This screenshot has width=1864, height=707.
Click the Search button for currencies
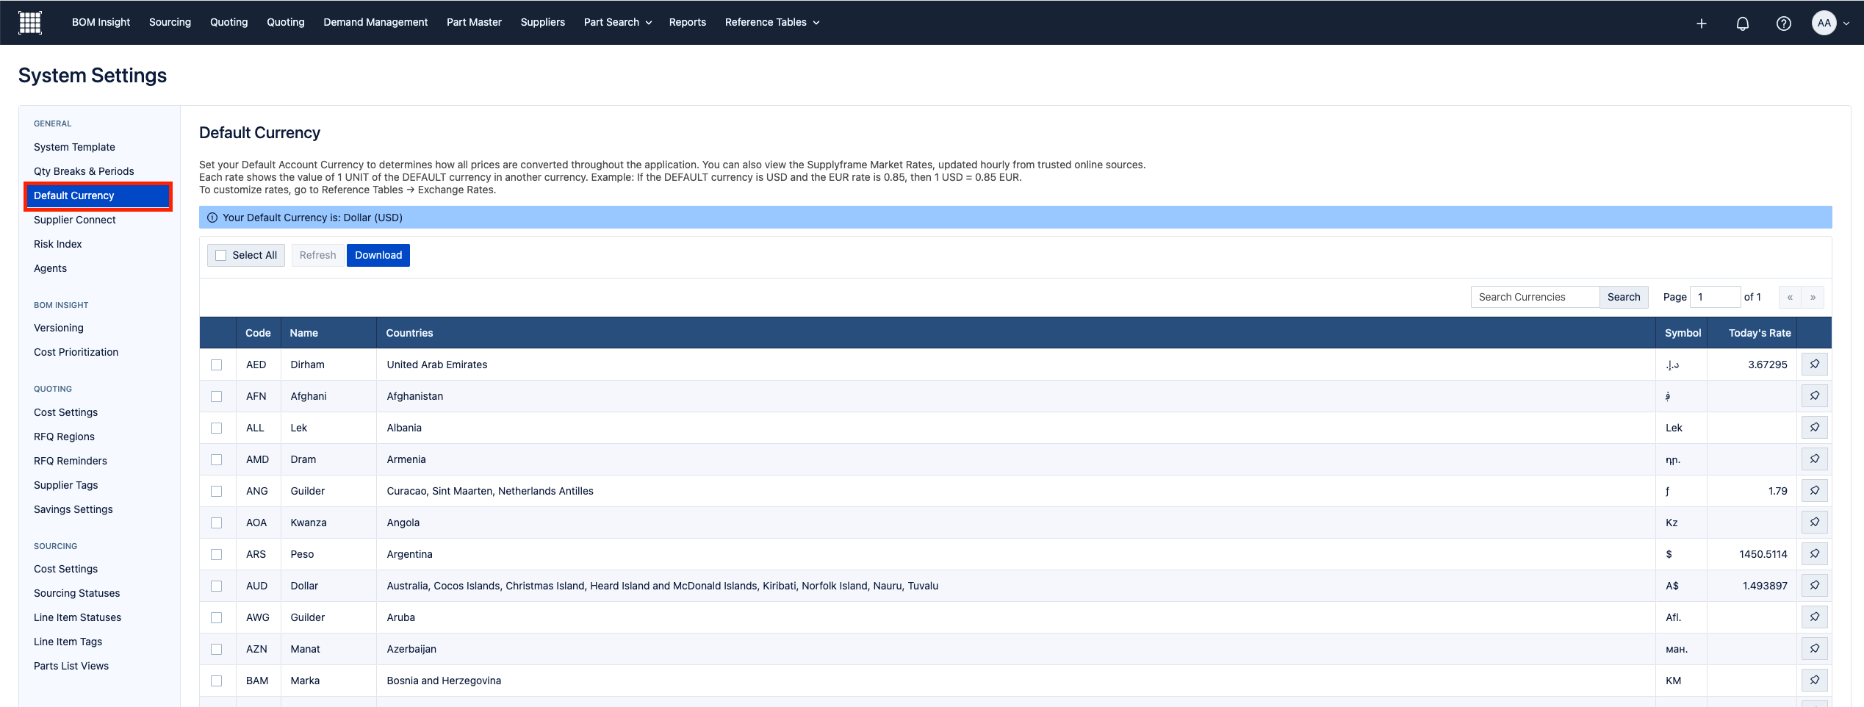pyautogui.click(x=1623, y=297)
